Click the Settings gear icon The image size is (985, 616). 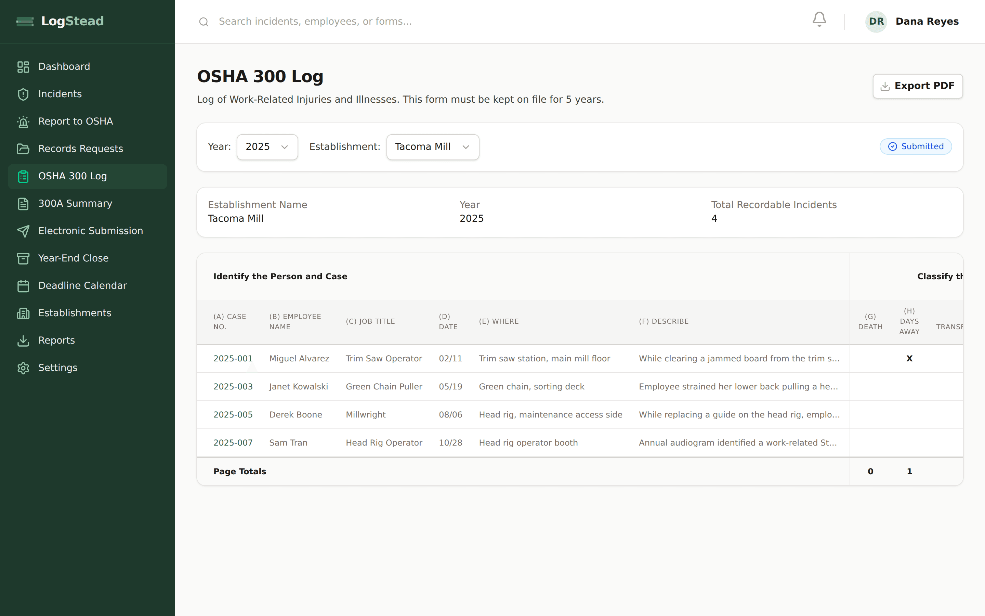point(23,368)
